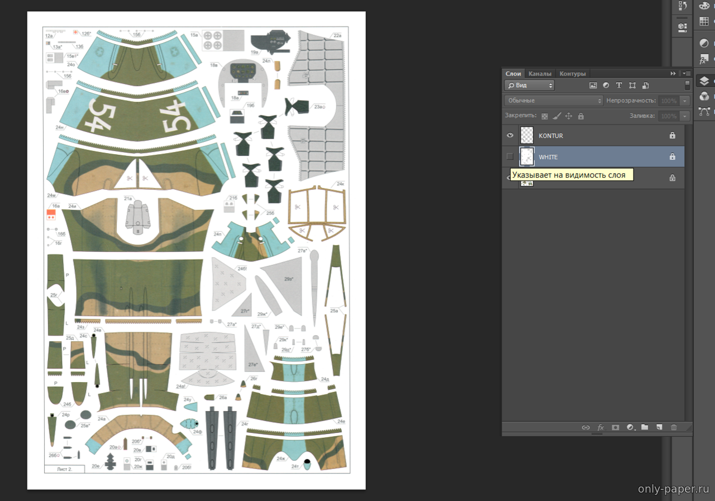This screenshot has height=501, width=715.
Task: Open the Обычные blend mode dropdown
Action: click(x=553, y=101)
